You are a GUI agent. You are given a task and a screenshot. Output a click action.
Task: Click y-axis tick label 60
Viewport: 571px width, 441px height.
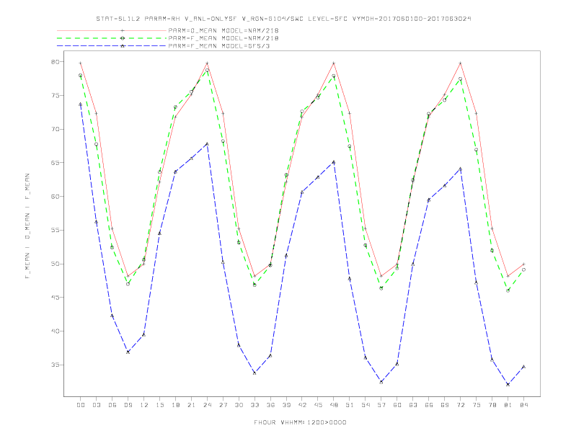pyautogui.click(x=55, y=197)
